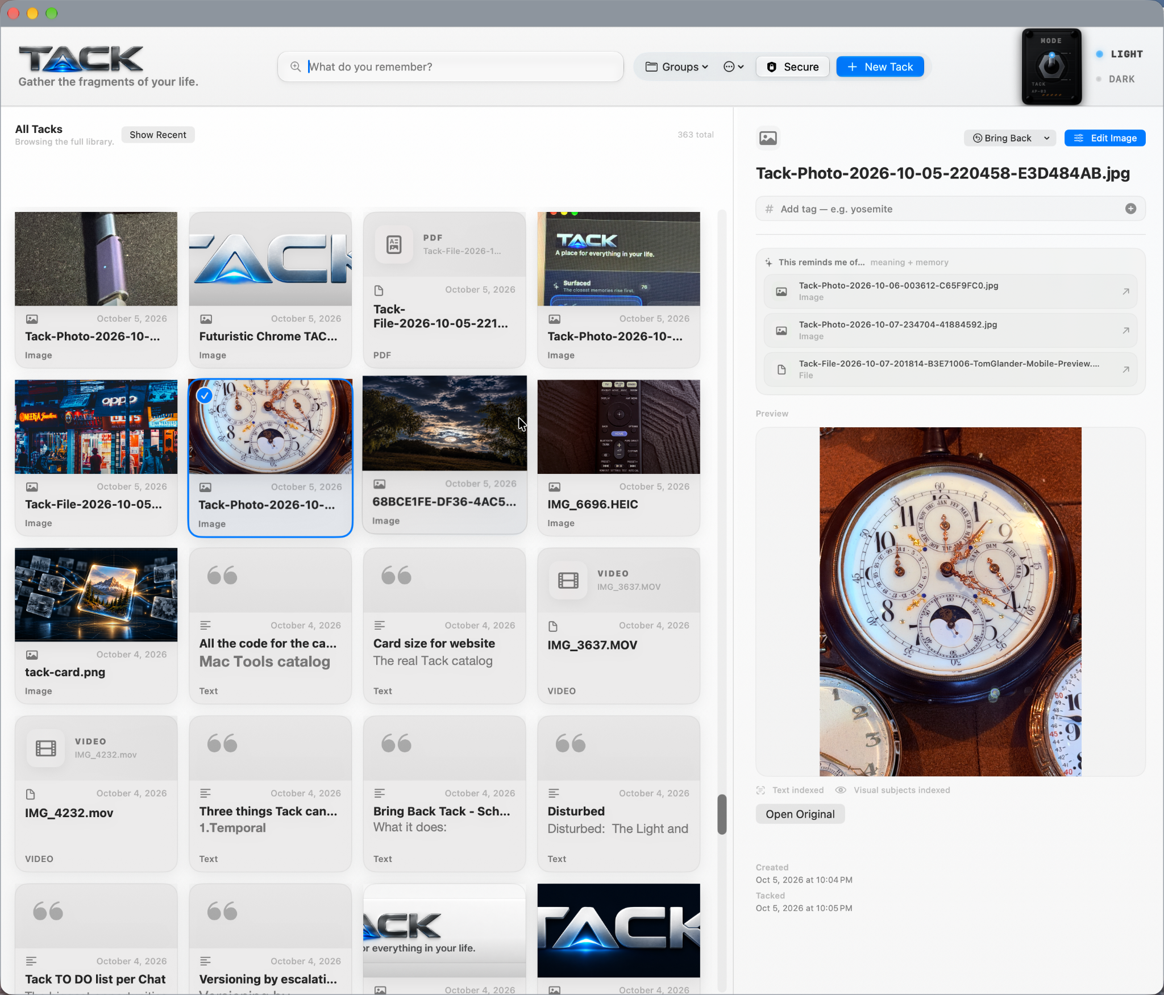The image size is (1164, 995).
Task: Click the add tag plus icon
Action: point(1130,209)
